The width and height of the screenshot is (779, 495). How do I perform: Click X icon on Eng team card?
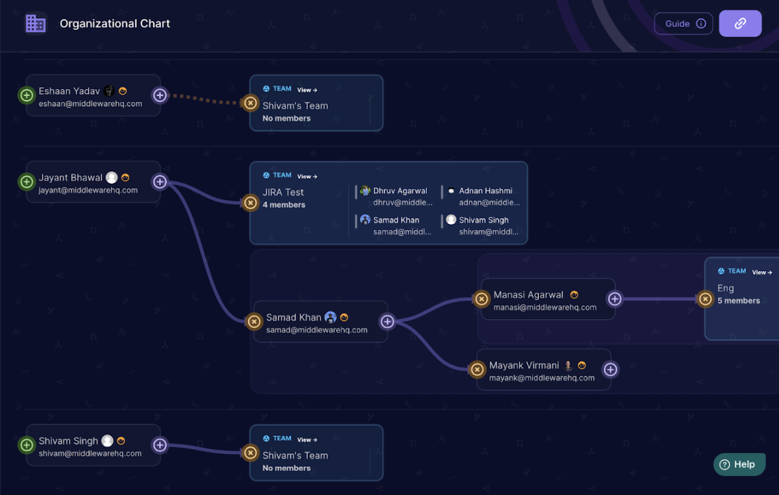705,299
